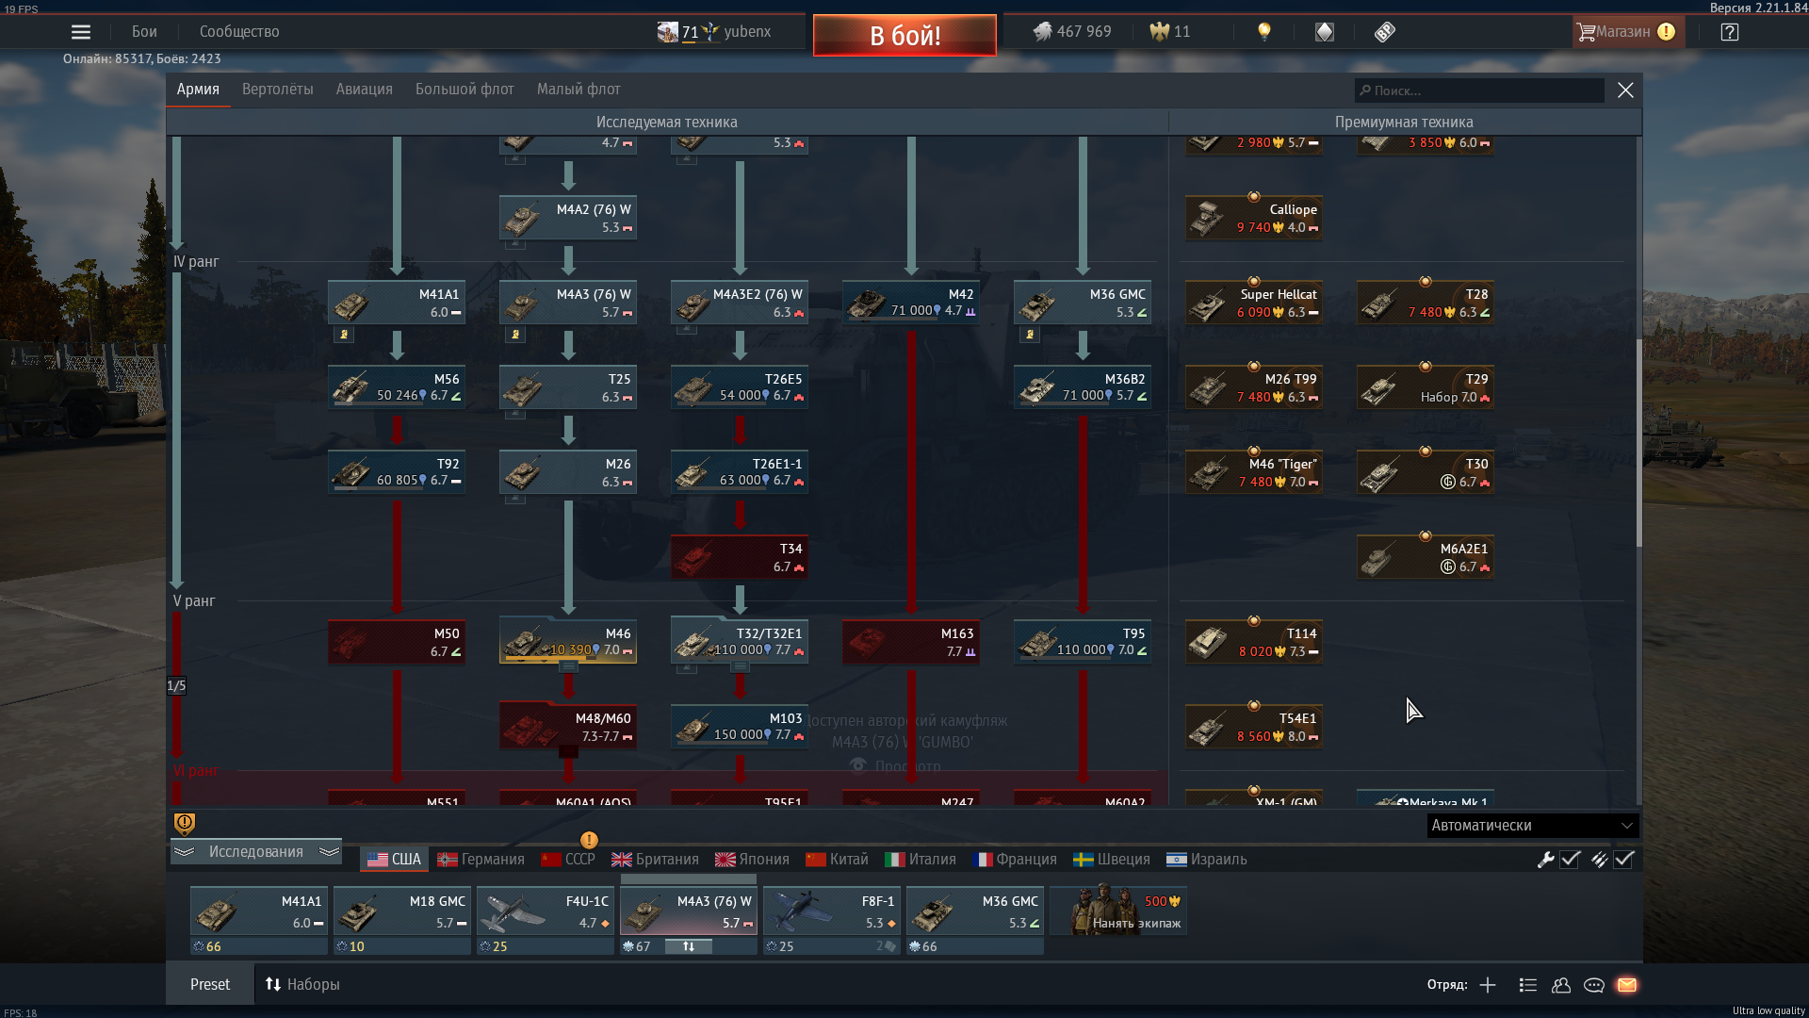Open the Бои menu

tap(144, 32)
